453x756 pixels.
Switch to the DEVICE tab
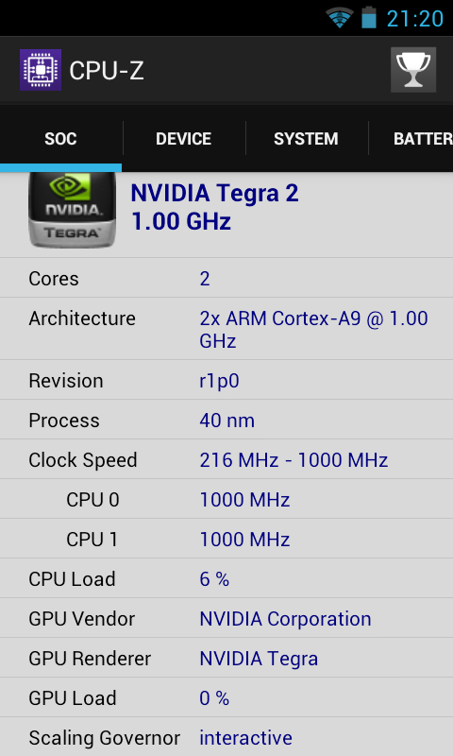point(183,139)
